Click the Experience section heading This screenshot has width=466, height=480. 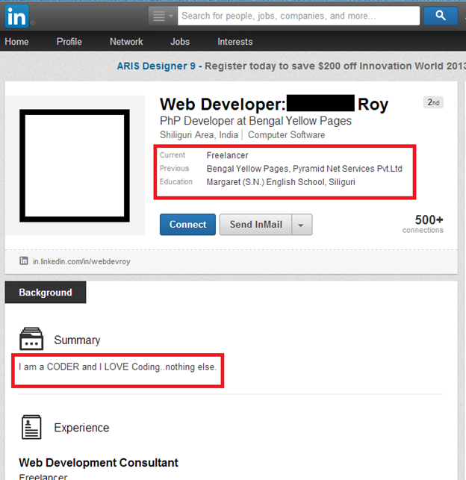(x=81, y=428)
